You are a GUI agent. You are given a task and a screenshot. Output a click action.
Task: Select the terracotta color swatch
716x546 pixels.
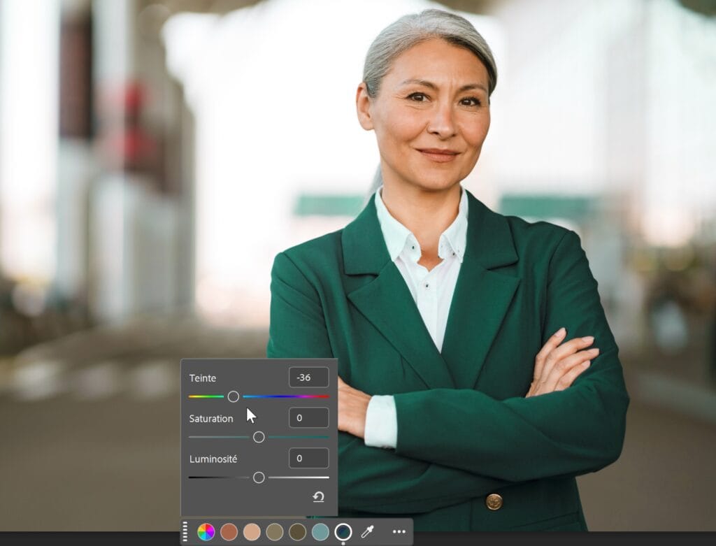(228, 532)
